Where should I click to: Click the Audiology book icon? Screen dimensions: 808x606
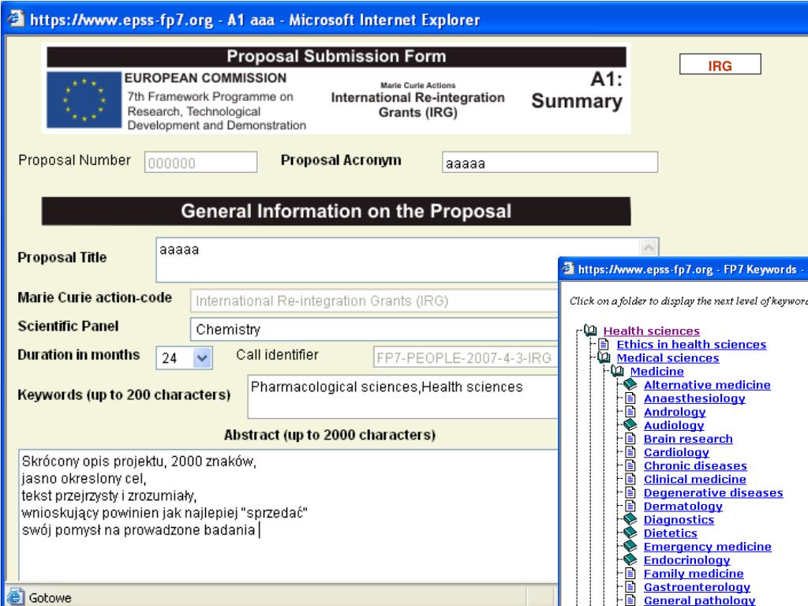[x=630, y=425]
